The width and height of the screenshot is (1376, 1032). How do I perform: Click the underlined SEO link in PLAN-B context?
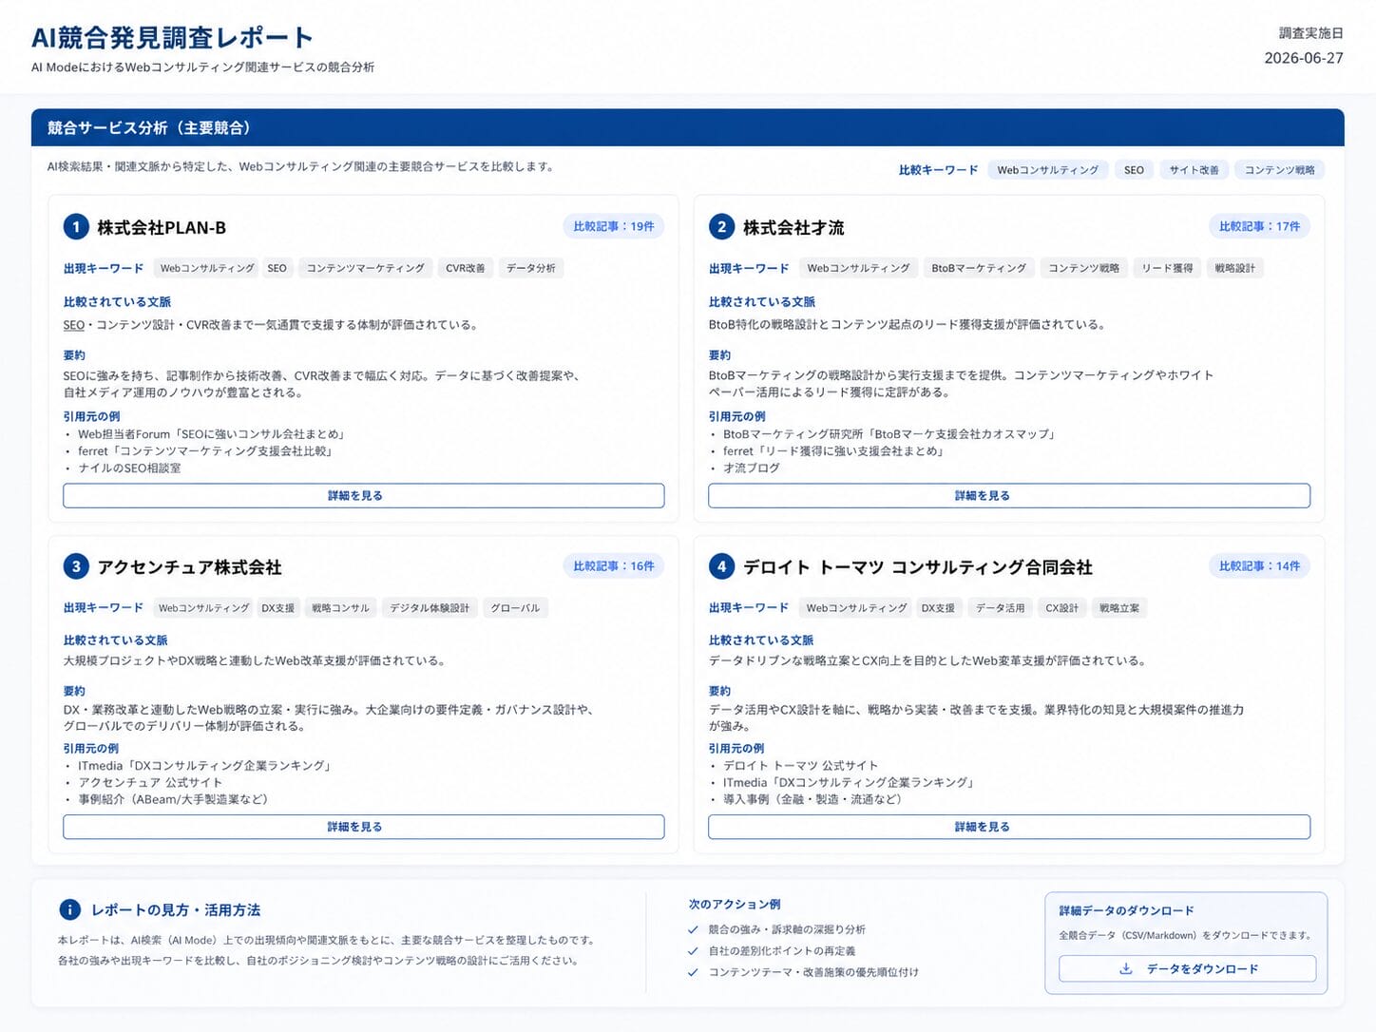pyautogui.click(x=74, y=325)
